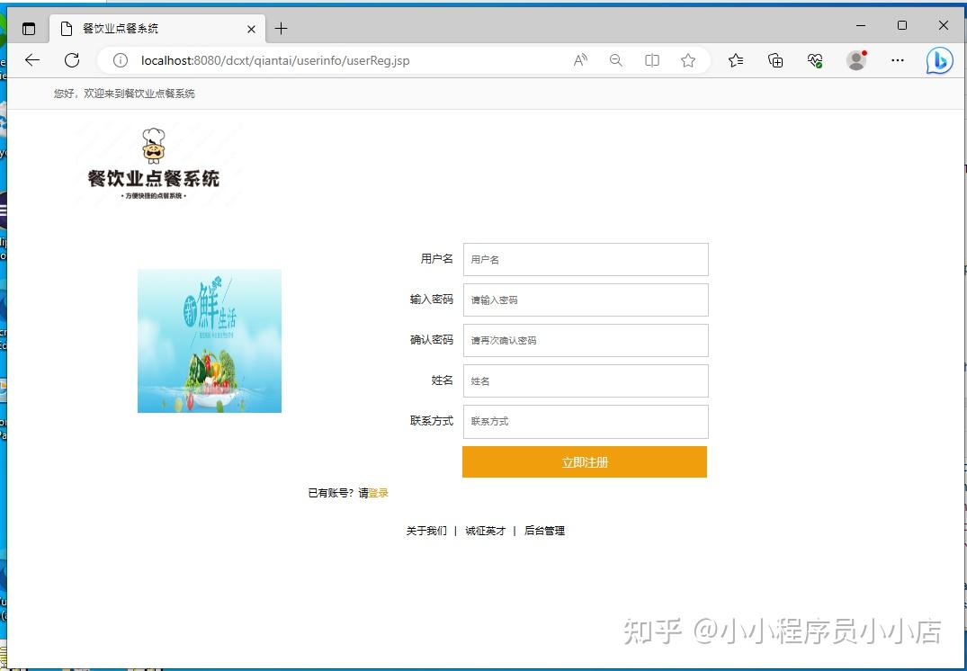Click the browser Back arrow

pos(32,60)
